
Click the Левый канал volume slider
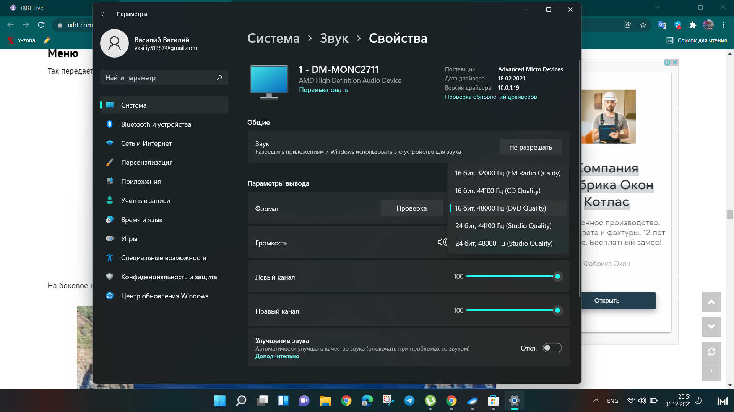512,277
